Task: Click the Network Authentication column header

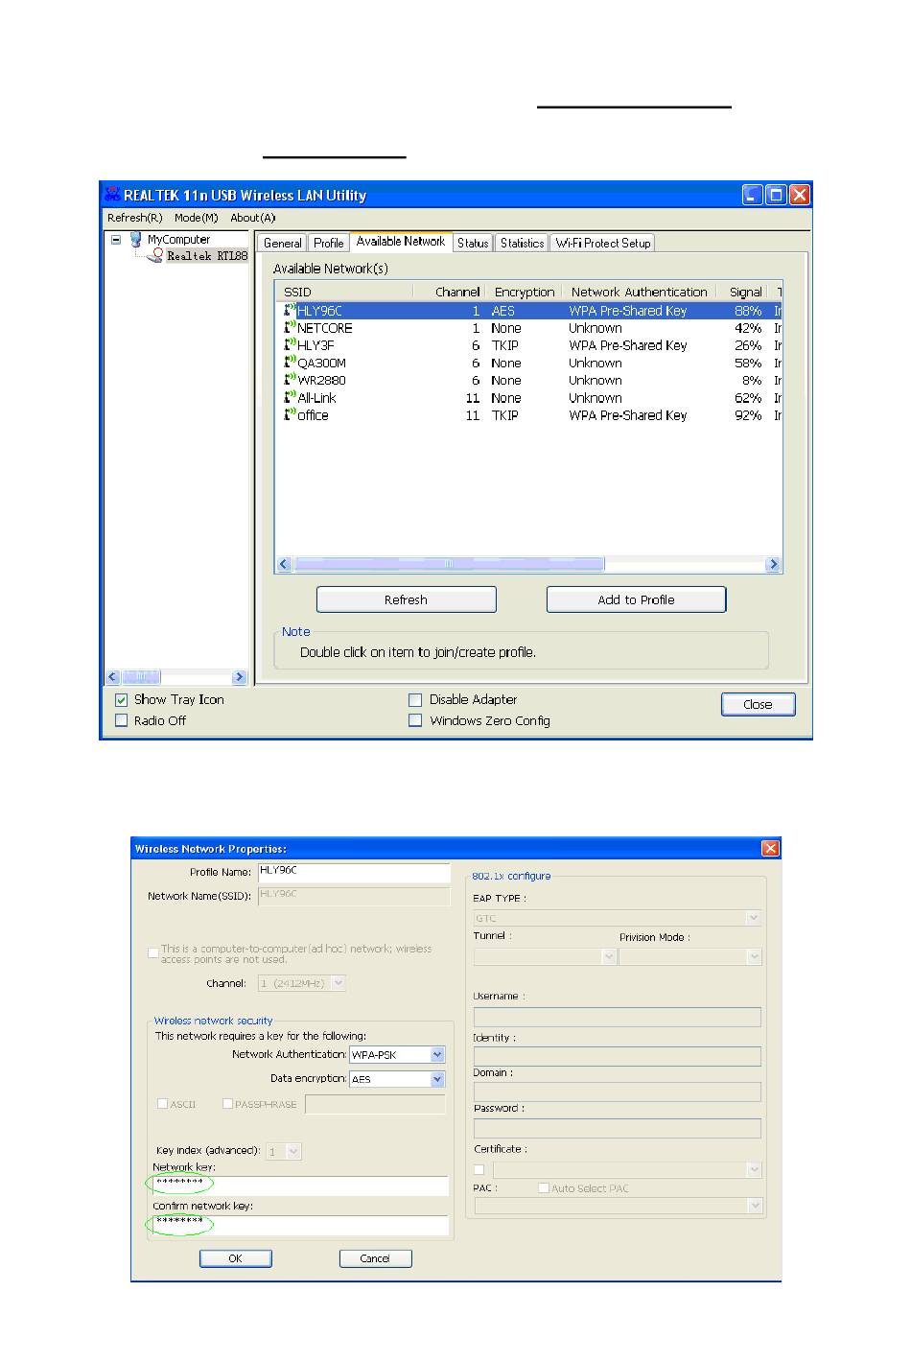Action: 640,292
